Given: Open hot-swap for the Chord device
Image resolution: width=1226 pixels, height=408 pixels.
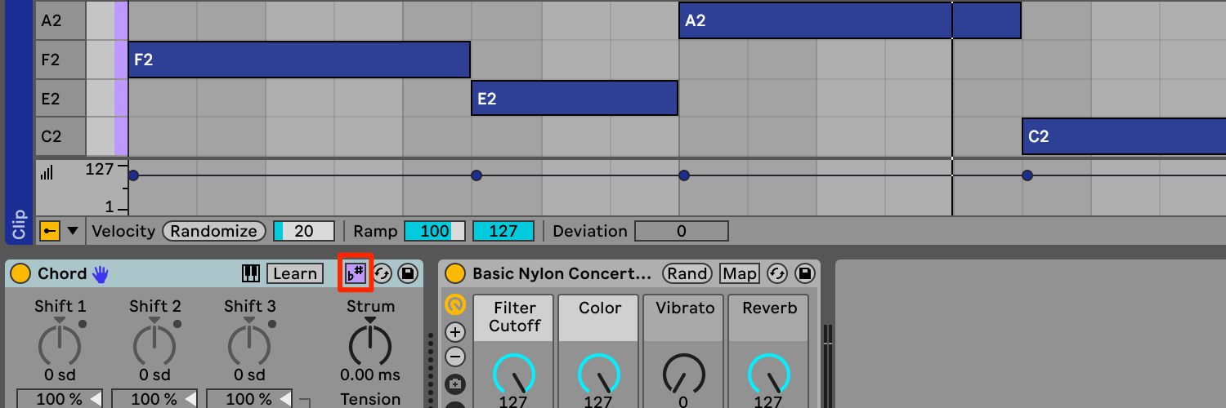Looking at the screenshot, I should (382, 273).
